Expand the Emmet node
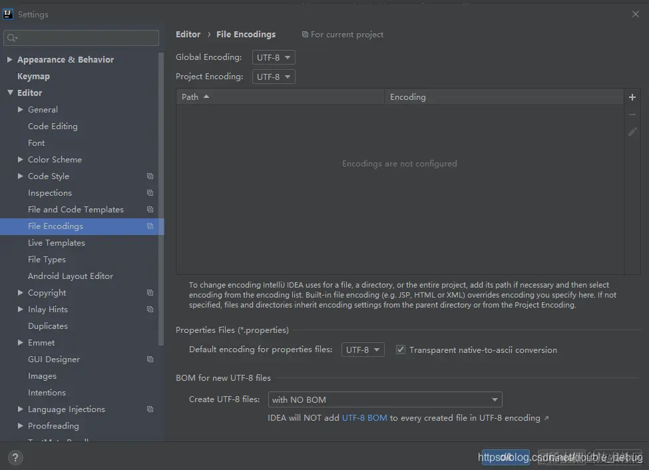This screenshot has width=649, height=470. point(20,342)
